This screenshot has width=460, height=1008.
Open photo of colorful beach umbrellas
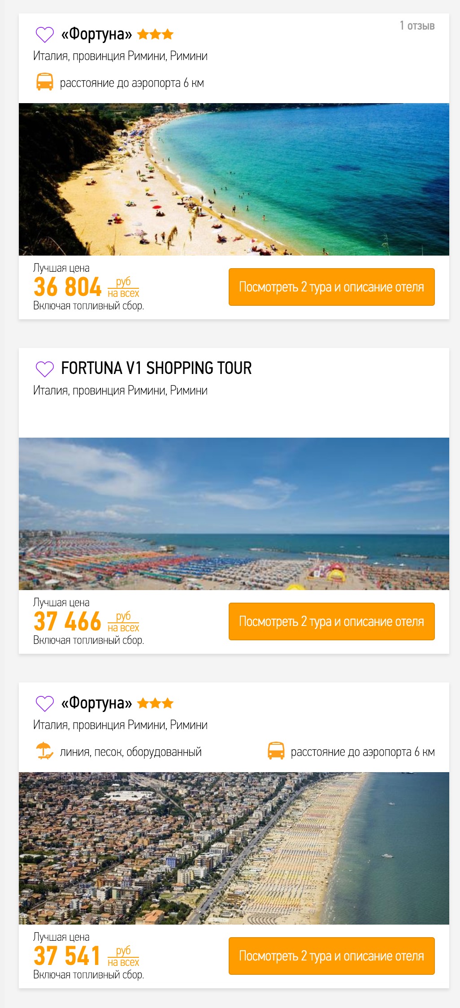pyautogui.click(x=234, y=514)
